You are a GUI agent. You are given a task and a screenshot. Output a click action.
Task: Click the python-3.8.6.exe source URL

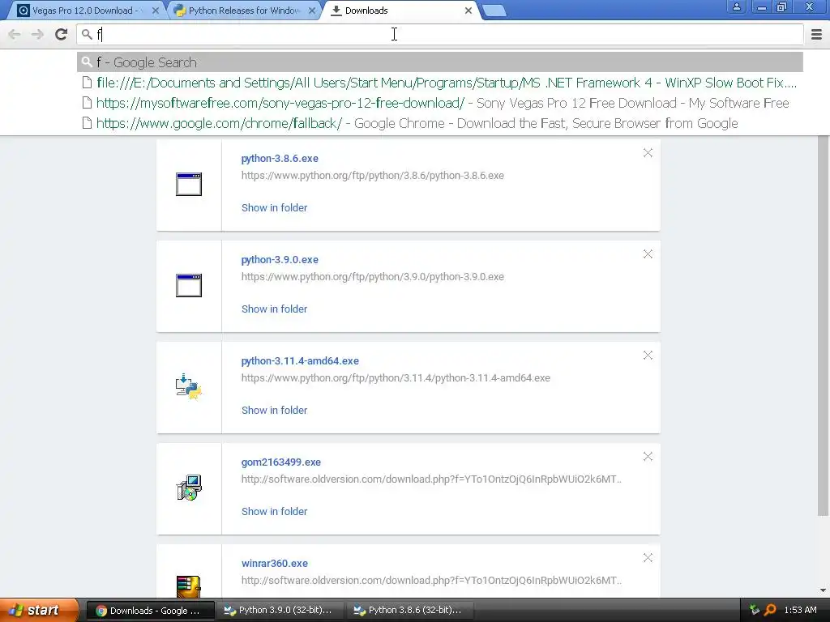coord(373,176)
